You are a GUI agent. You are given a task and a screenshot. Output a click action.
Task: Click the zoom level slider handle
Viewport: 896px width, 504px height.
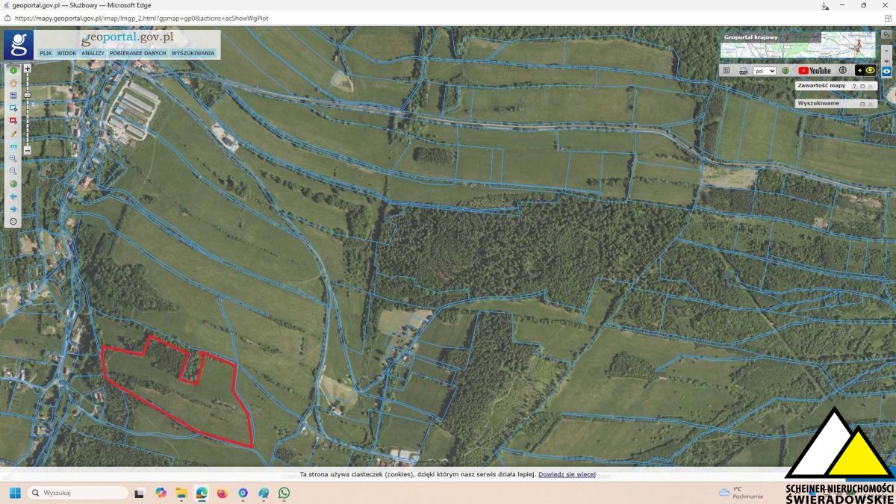[28, 95]
